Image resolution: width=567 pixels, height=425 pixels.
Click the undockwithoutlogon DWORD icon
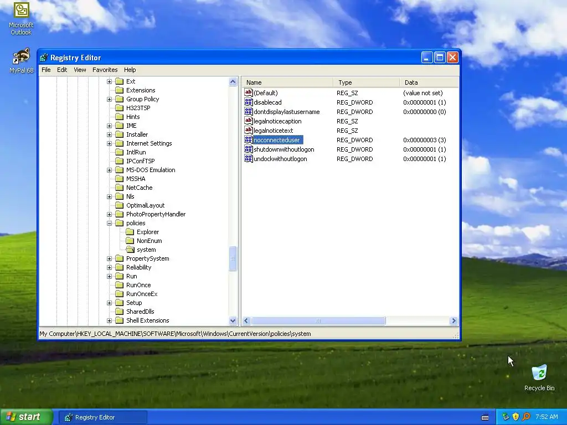coord(249,159)
